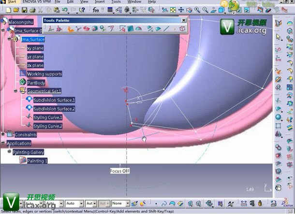Select Subdivision Surface.2 in the tree
Image resolution: width=295 pixels, height=214 pixels.
54,109
